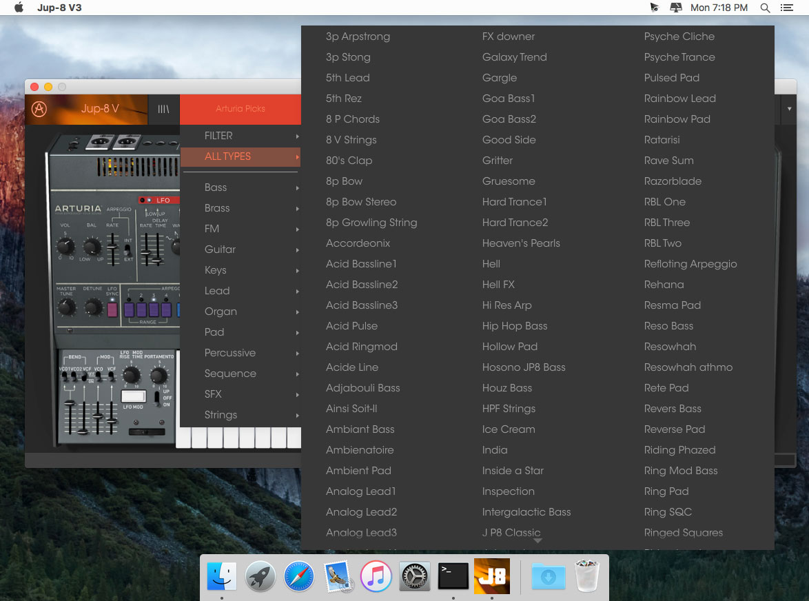This screenshot has height=601, width=809.
Task: Flip the arpeggio INT/EXT switch
Action: [x=128, y=249]
